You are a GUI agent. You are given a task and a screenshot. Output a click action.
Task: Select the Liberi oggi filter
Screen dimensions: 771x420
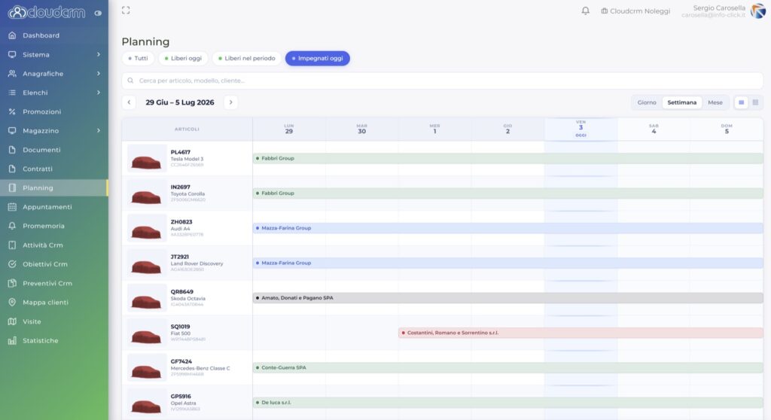[x=184, y=58]
